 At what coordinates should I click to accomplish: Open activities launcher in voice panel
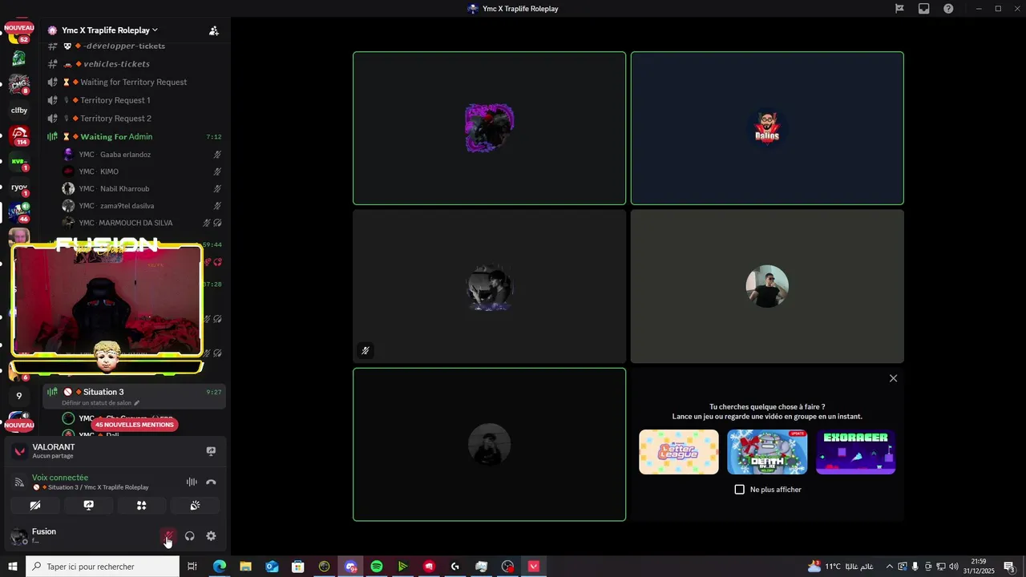point(141,505)
